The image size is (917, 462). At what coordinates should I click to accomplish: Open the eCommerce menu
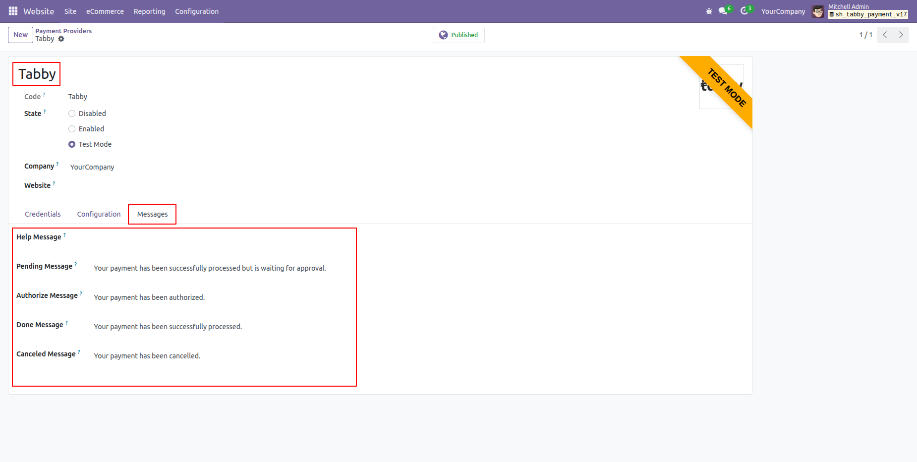pyautogui.click(x=105, y=11)
